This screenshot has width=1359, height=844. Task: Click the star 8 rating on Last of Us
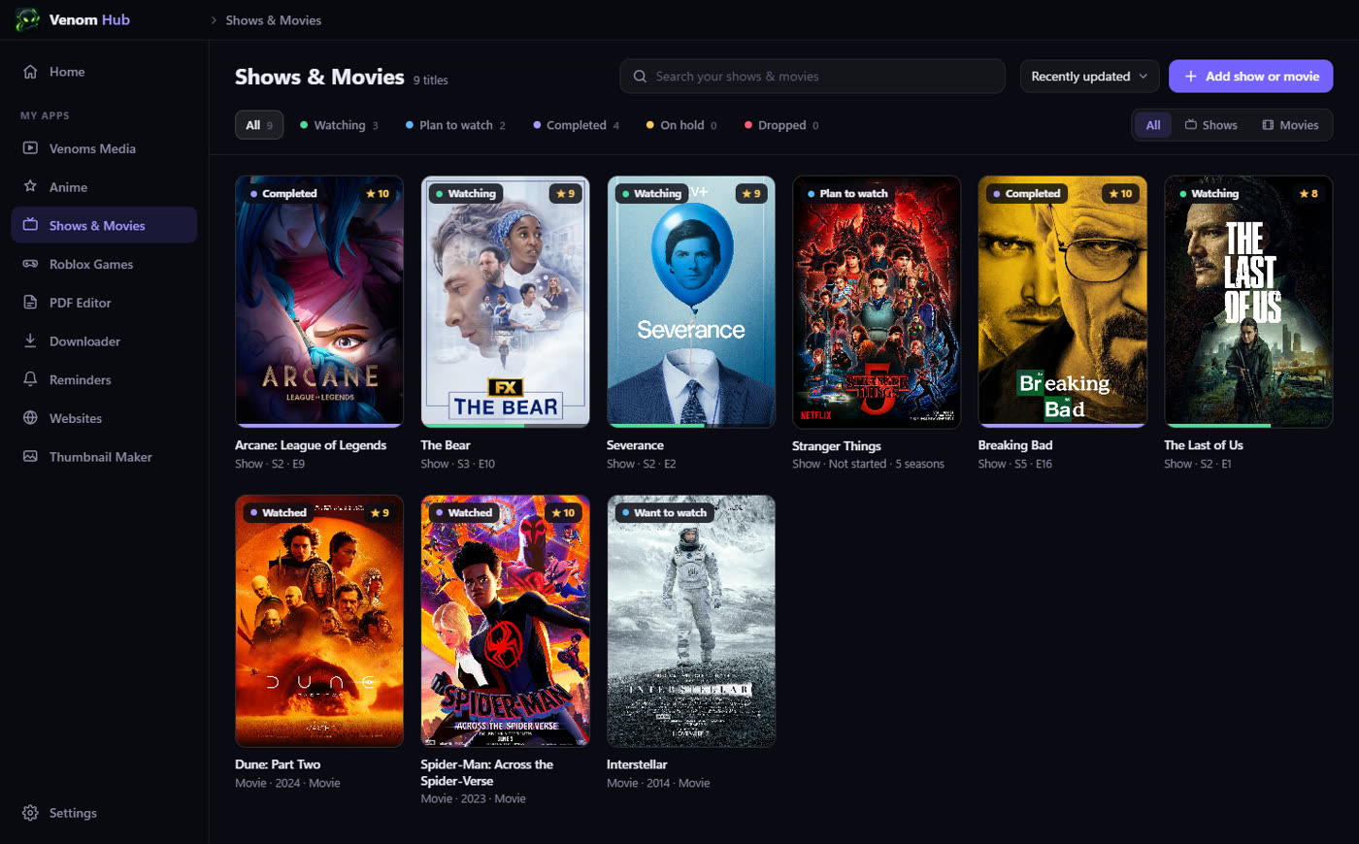click(x=1309, y=194)
